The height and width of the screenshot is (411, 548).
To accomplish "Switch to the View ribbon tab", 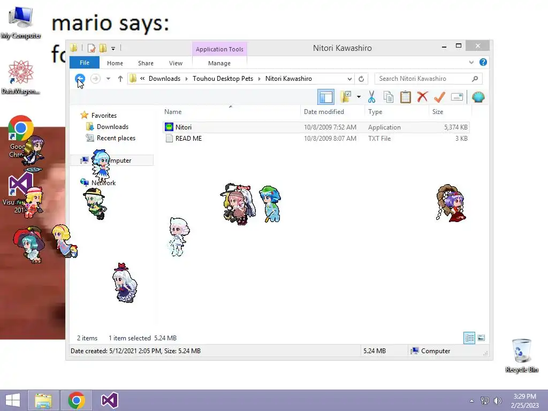I will pyautogui.click(x=176, y=63).
